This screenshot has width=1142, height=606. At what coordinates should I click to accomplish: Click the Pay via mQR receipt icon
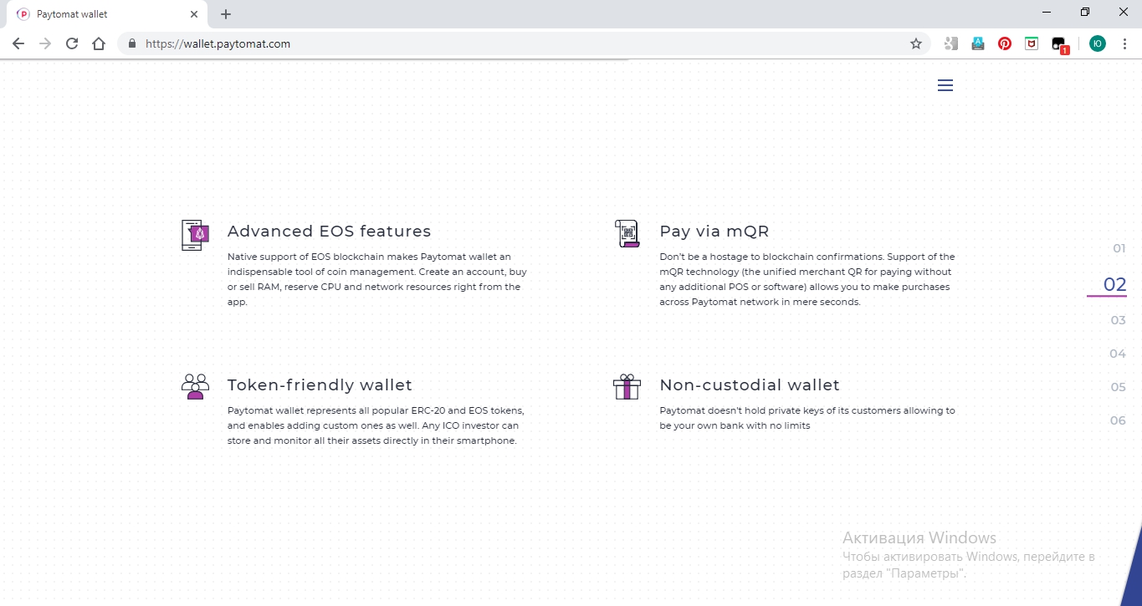click(627, 234)
